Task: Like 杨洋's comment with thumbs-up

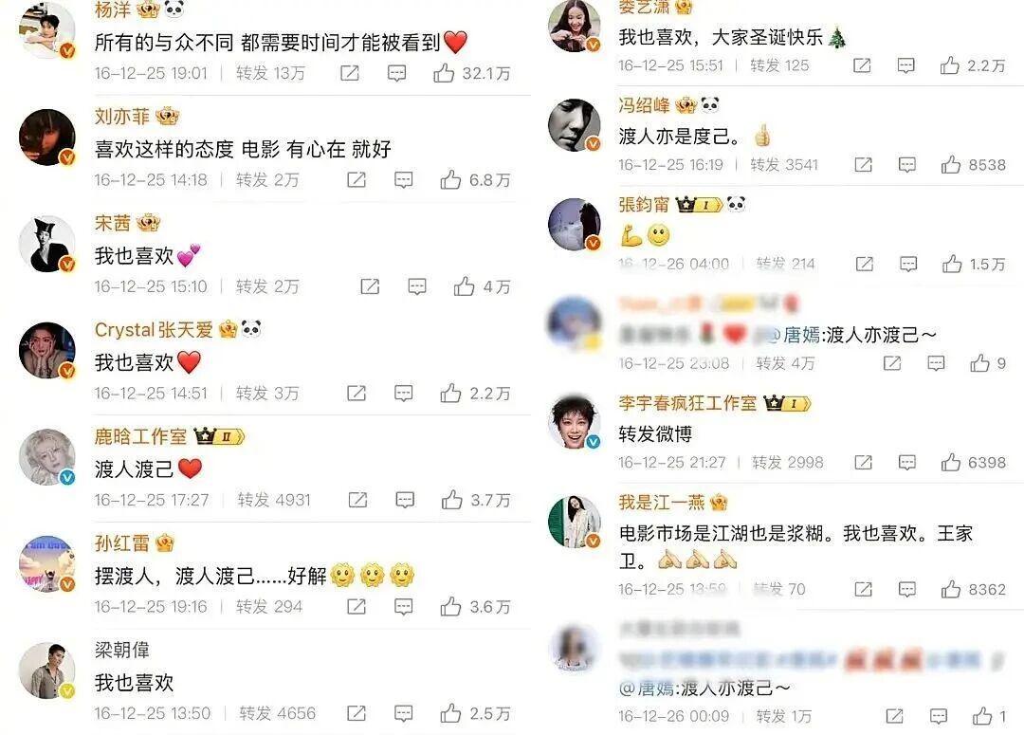Action: [444, 72]
